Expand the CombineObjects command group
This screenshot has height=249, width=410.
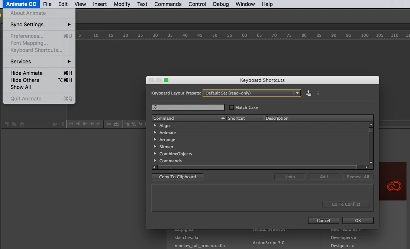pos(155,153)
